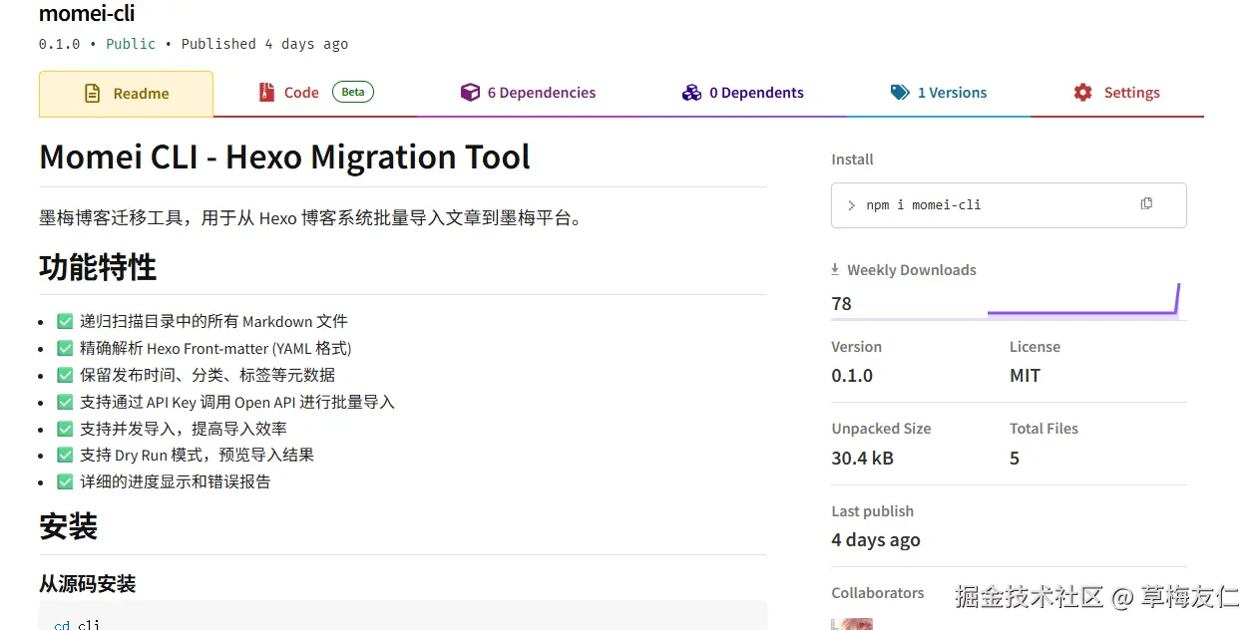The width and height of the screenshot is (1259, 630).
Task: Click the Momei CLI - Hexo Migration Tool heading
Action: (284, 157)
